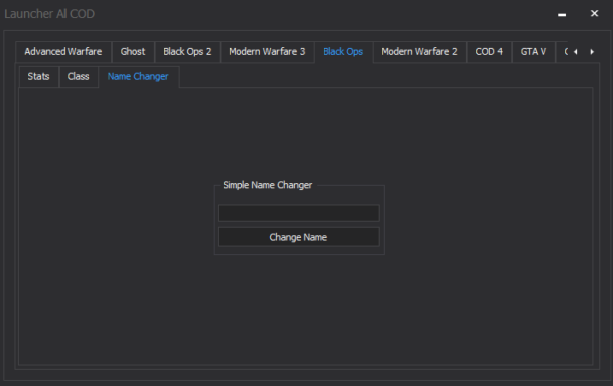
Task: Open the Advanced Warfare tab
Action: point(63,51)
